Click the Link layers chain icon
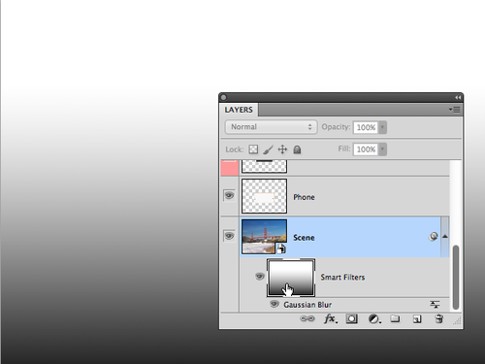Image resolution: width=485 pixels, height=364 pixels. [x=307, y=318]
